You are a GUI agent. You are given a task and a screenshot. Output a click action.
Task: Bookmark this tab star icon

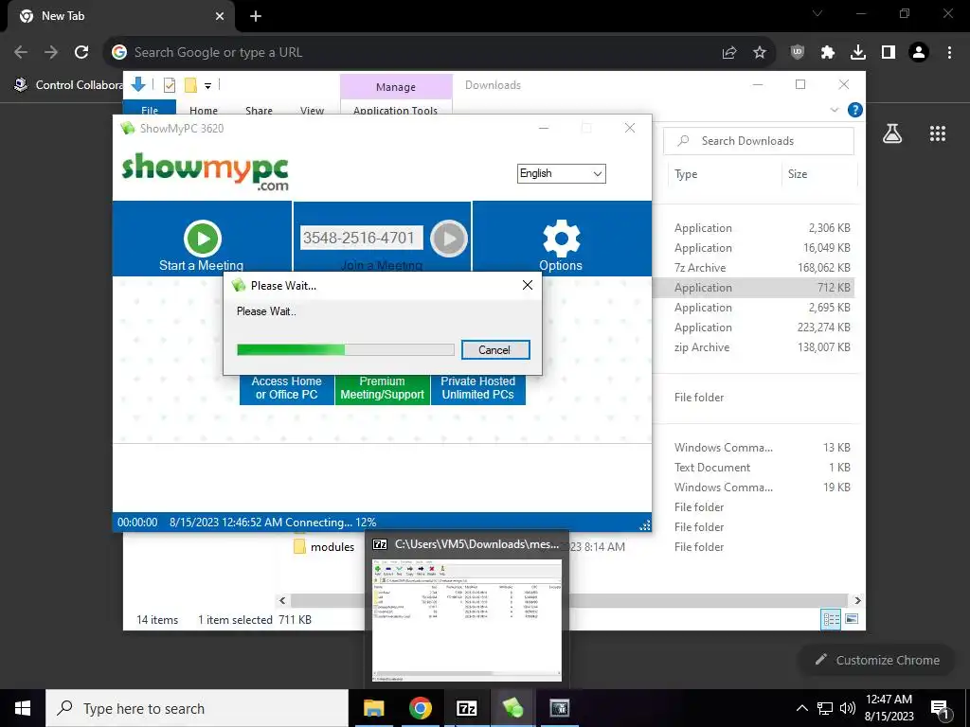pos(760,53)
